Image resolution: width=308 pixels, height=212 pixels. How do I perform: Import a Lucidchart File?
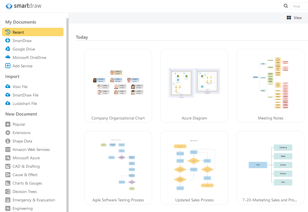(25, 103)
